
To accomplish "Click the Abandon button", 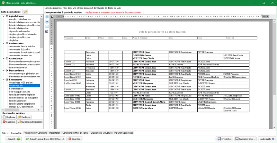I will tap(74, 139).
